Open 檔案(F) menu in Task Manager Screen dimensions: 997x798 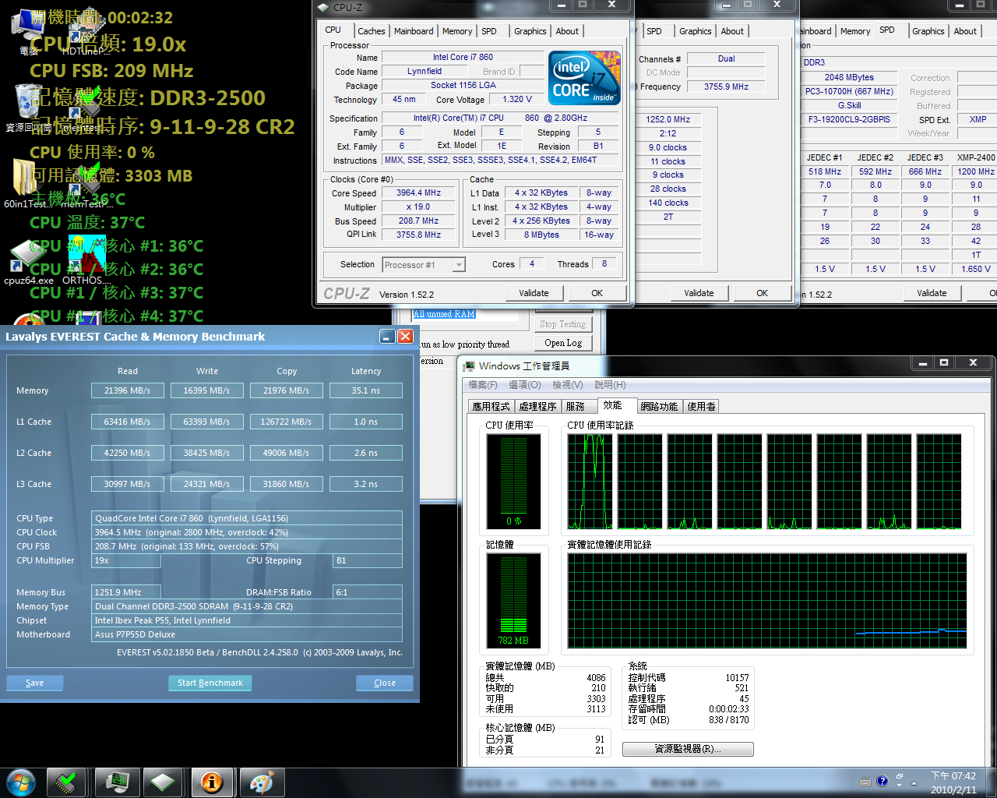click(x=483, y=385)
